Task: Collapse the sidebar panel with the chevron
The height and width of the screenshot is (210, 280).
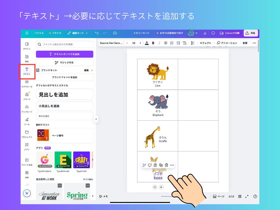Action: click(x=96, y=119)
